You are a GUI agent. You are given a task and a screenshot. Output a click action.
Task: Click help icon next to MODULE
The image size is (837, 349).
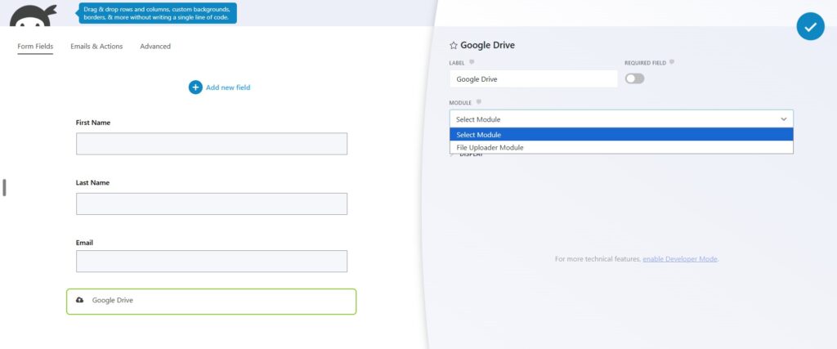point(479,102)
